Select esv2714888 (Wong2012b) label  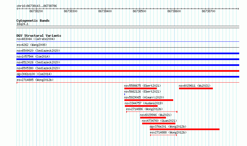[x=168, y=132]
